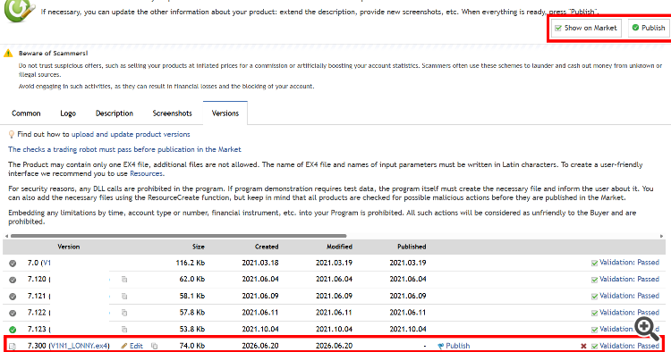The width and height of the screenshot is (671, 352).
Task: Click the copy icon in the 7.121 row
Action: click(x=124, y=296)
